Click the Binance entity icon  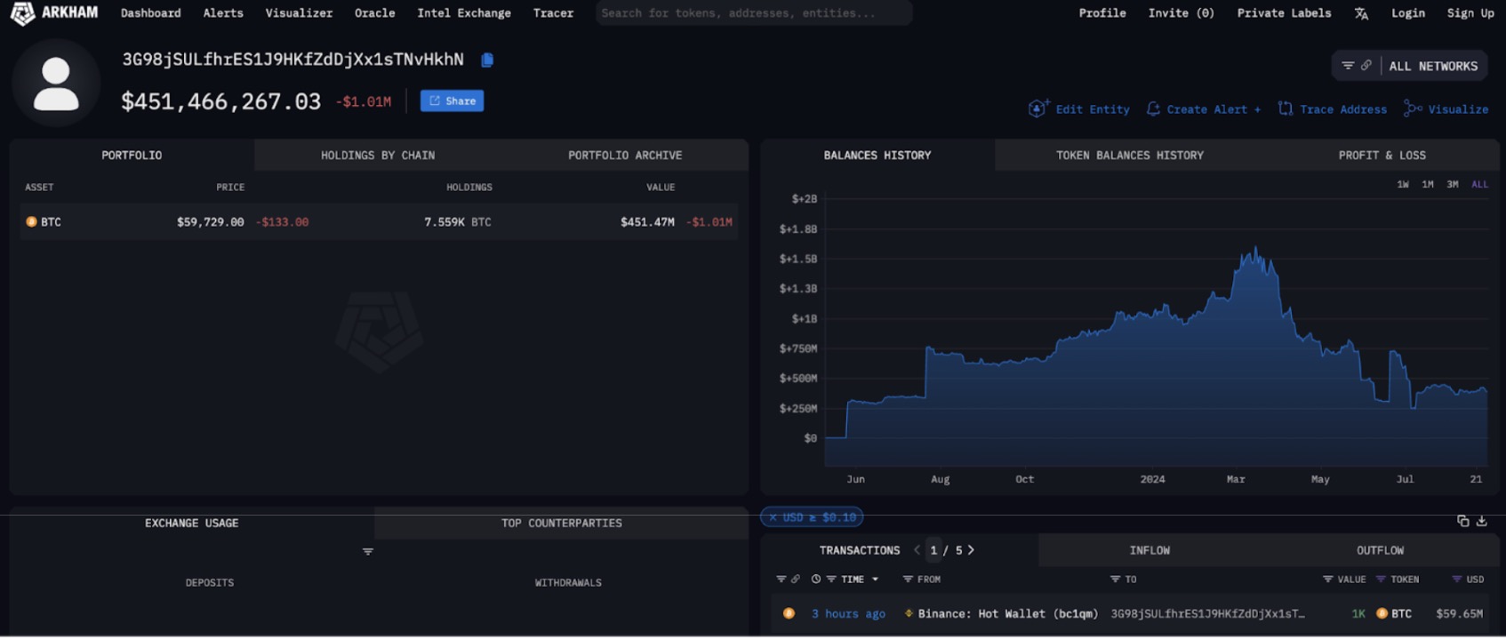(909, 613)
